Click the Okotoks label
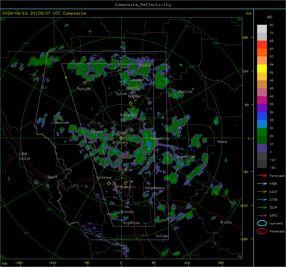This screenshot has height=267, width=286. coord(127,212)
